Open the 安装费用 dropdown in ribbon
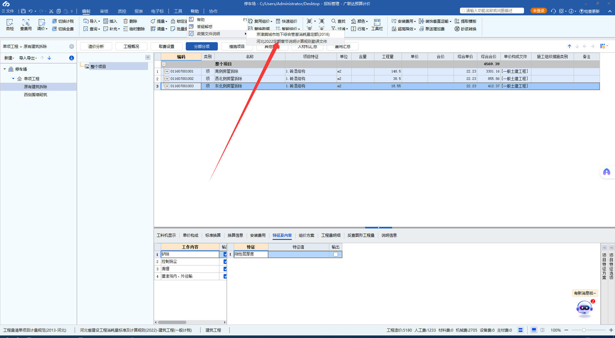615x338 pixels. (404, 21)
